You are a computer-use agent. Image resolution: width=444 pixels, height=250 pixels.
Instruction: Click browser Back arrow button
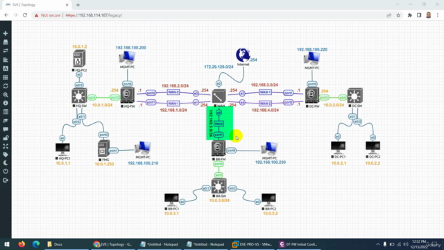click(x=6, y=15)
